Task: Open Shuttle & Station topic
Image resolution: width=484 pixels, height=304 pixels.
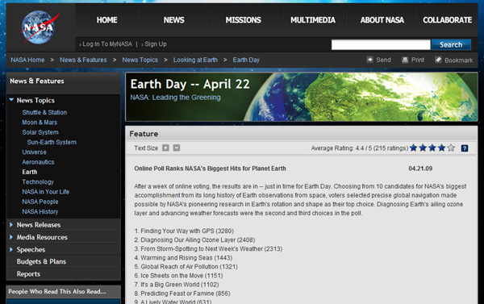Action: 44,112
